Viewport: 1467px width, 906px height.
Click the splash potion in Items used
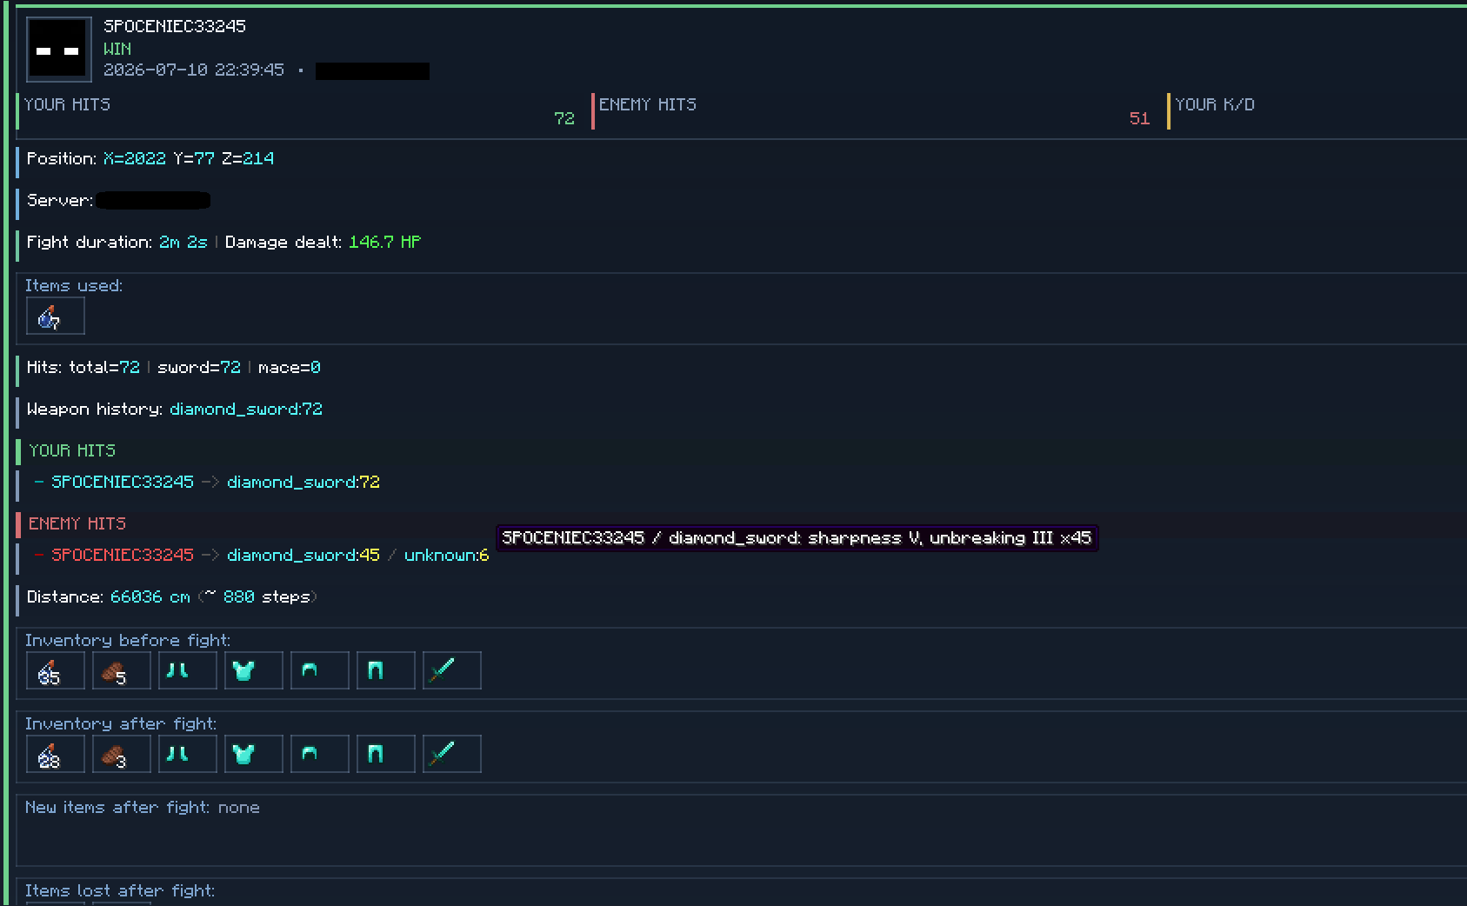click(56, 316)
